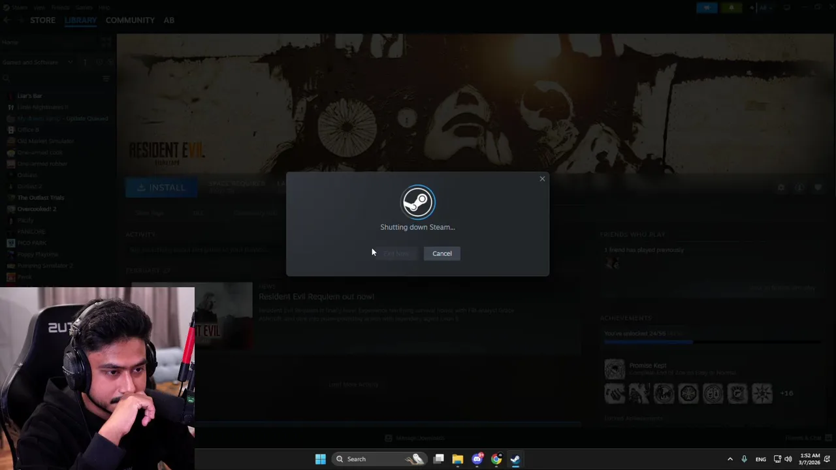Screen dimensions: 836x470
Task: Select Office 8 in the games list
Action: [x=28, y=130]
